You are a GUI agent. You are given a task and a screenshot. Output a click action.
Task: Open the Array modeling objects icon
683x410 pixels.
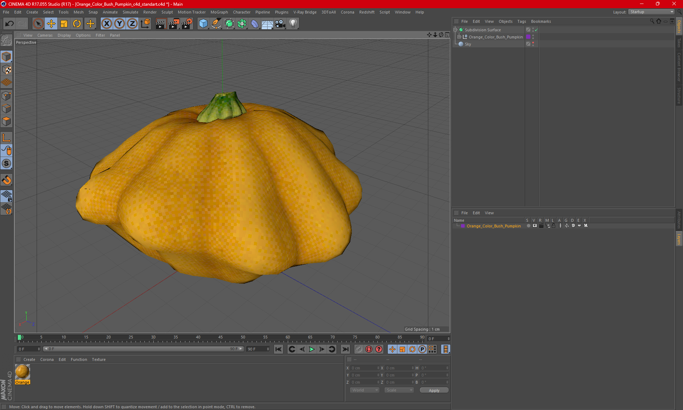click(x=242, y=23)
